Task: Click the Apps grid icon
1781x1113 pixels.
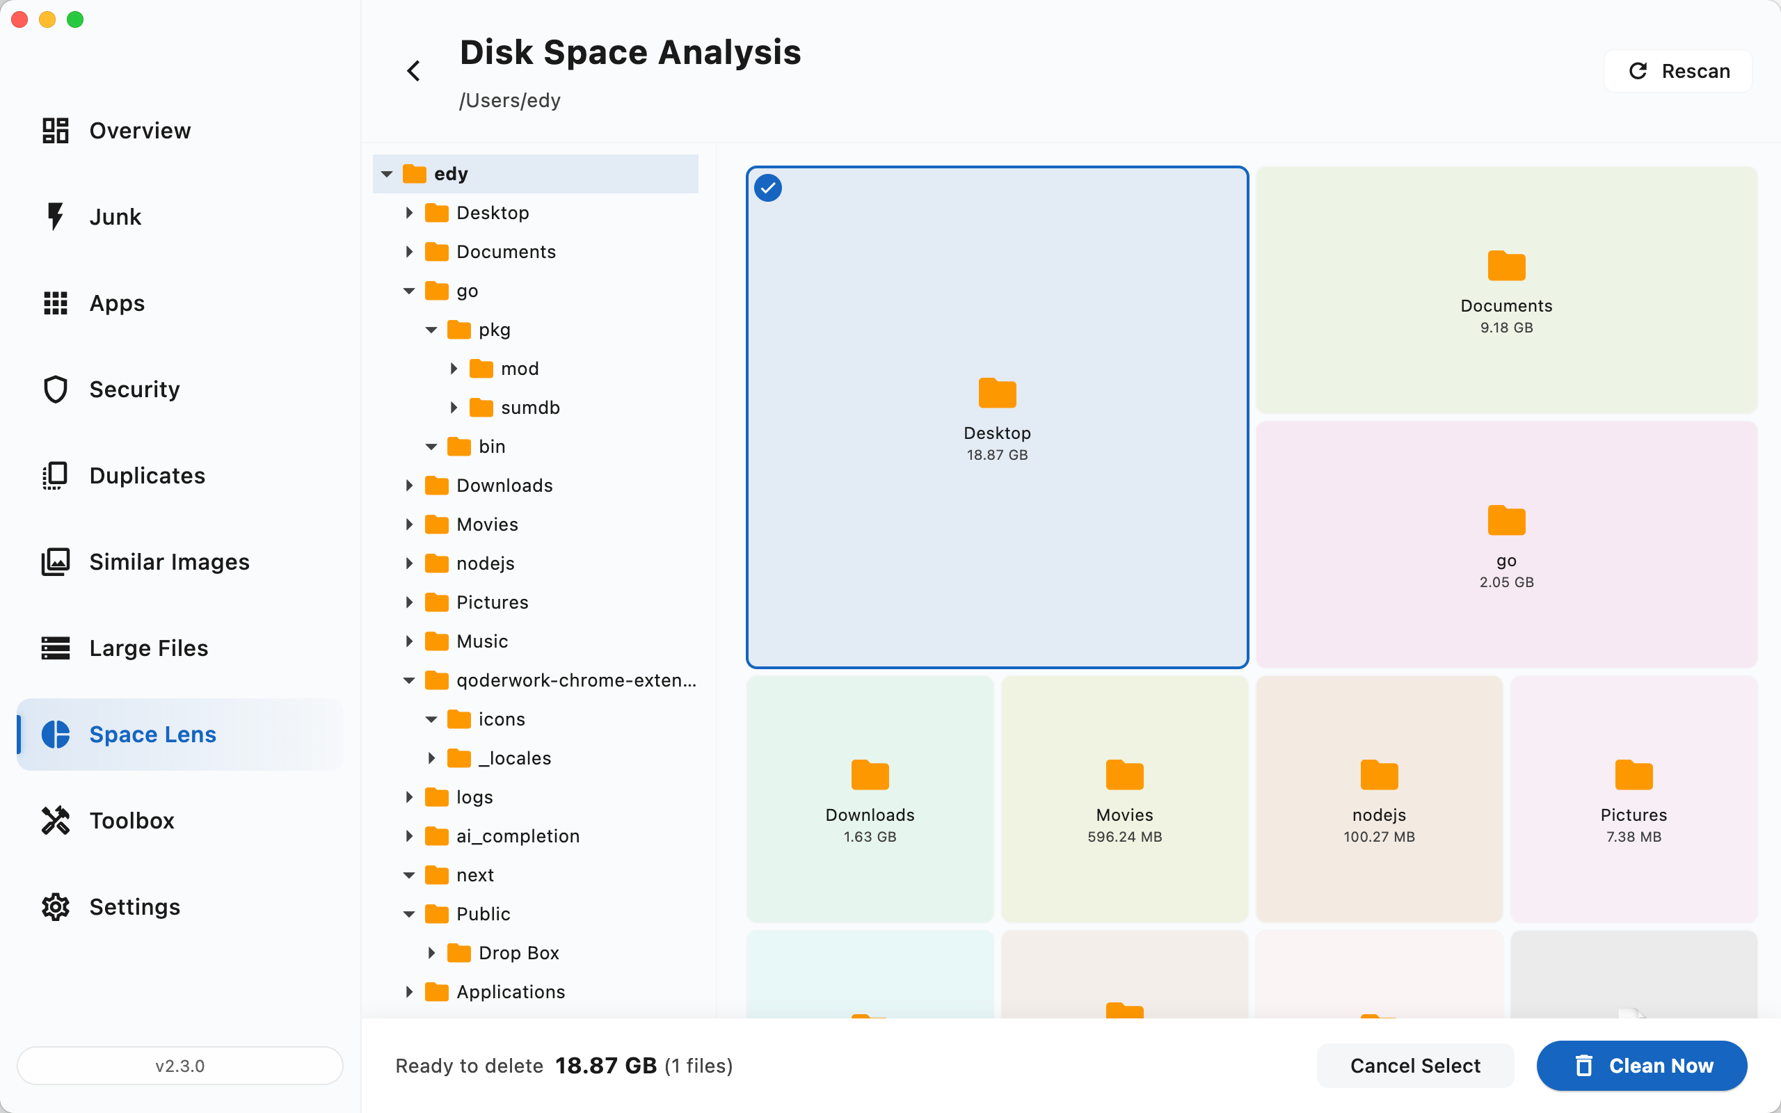Action: click(55, 303)
